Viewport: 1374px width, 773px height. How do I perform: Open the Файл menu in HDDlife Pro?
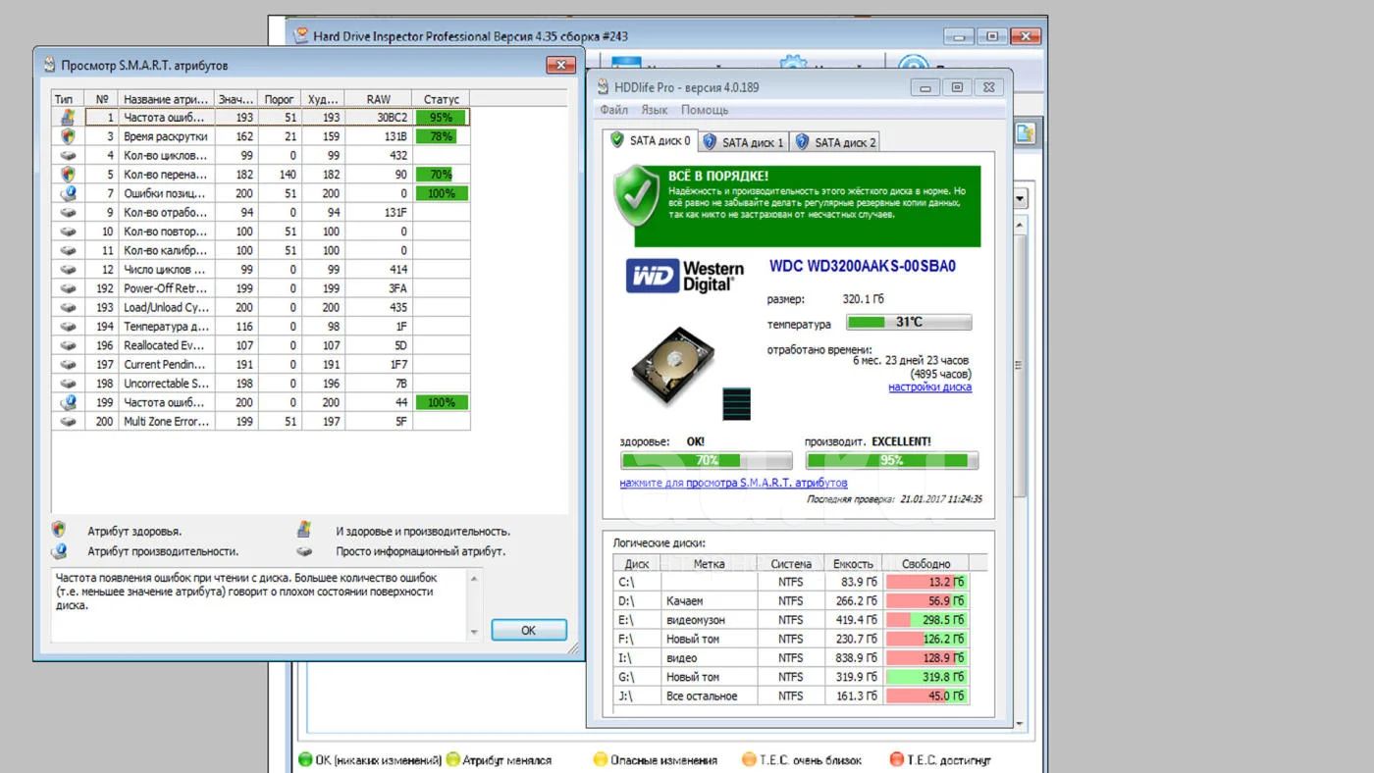[x=613, y=110]
